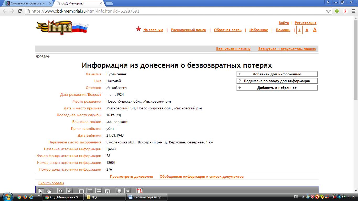This screenshot has height=201, width=358.
Task: Click Вернуться к результатам поиска link
Action: pos(287,49)
